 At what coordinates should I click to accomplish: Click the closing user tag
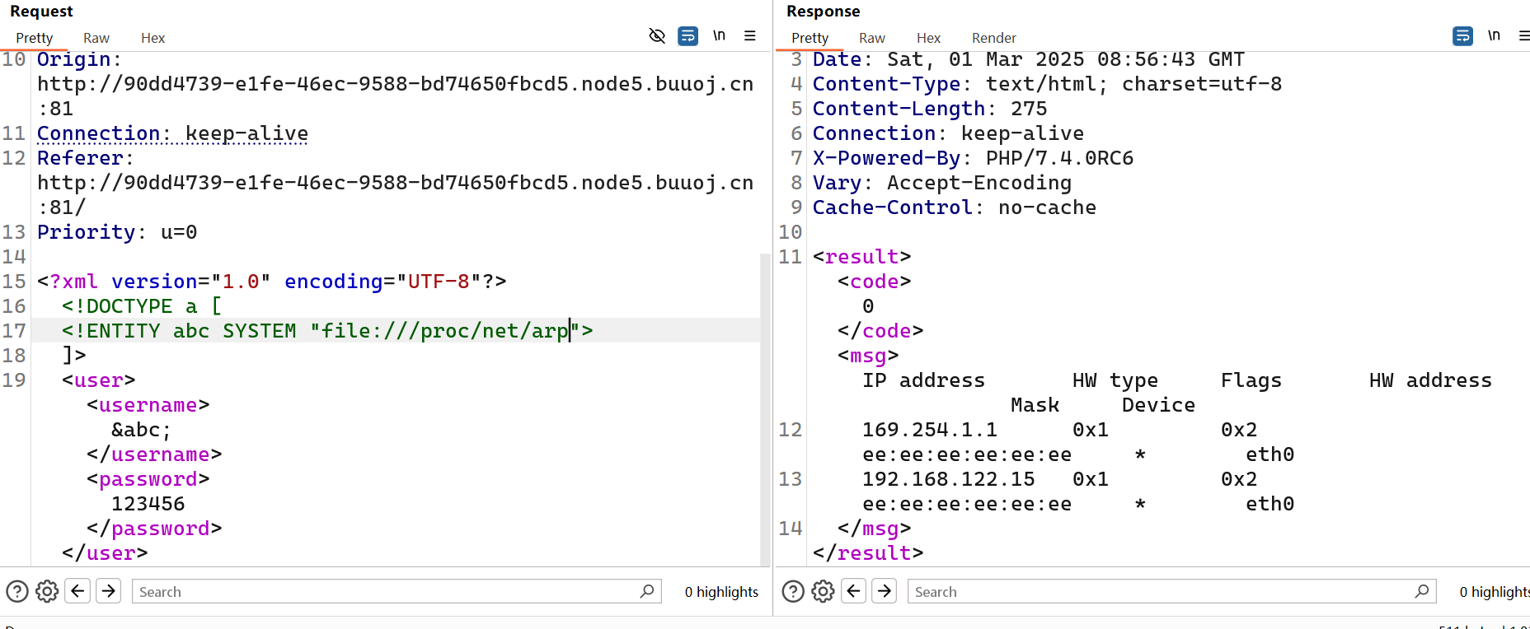(x=105, y=553)
